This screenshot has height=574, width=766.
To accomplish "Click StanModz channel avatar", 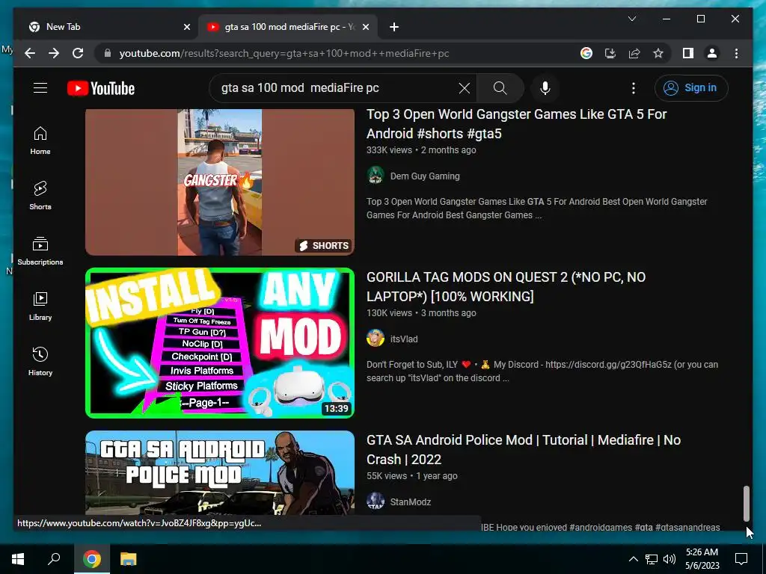I will (376, 501).
